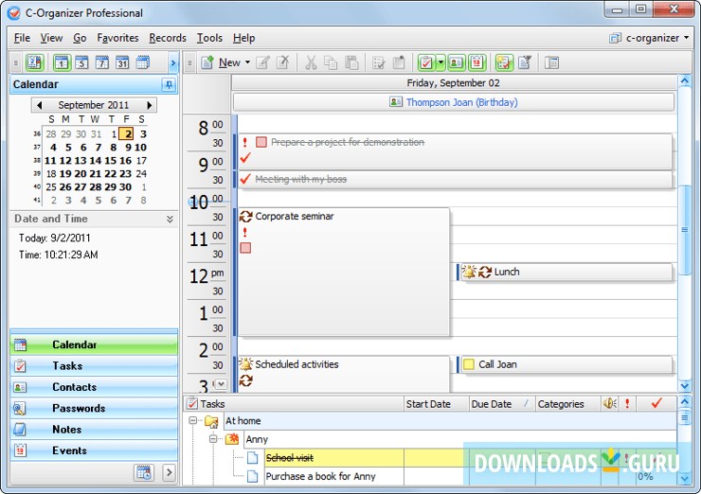Switch to 7-day week view
The height and width of the screenshot is (494, 701).
click(102, 62)
